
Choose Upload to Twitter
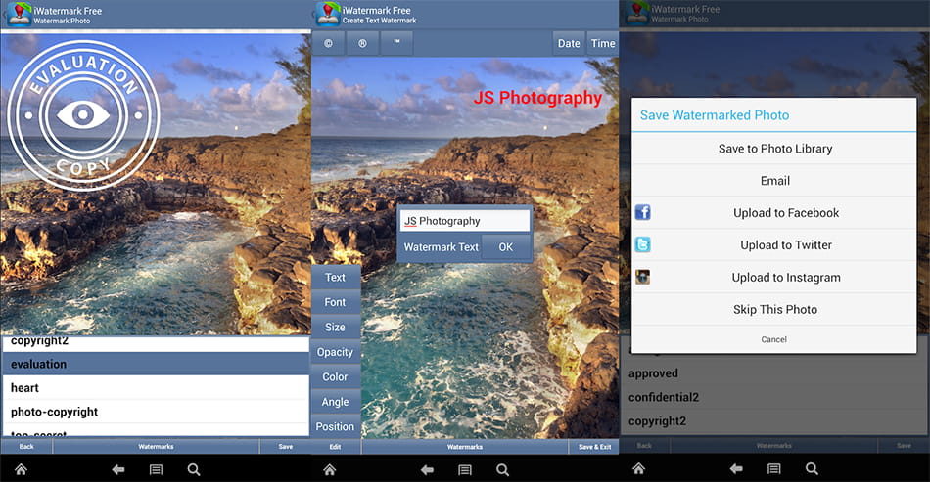point(774,244)
